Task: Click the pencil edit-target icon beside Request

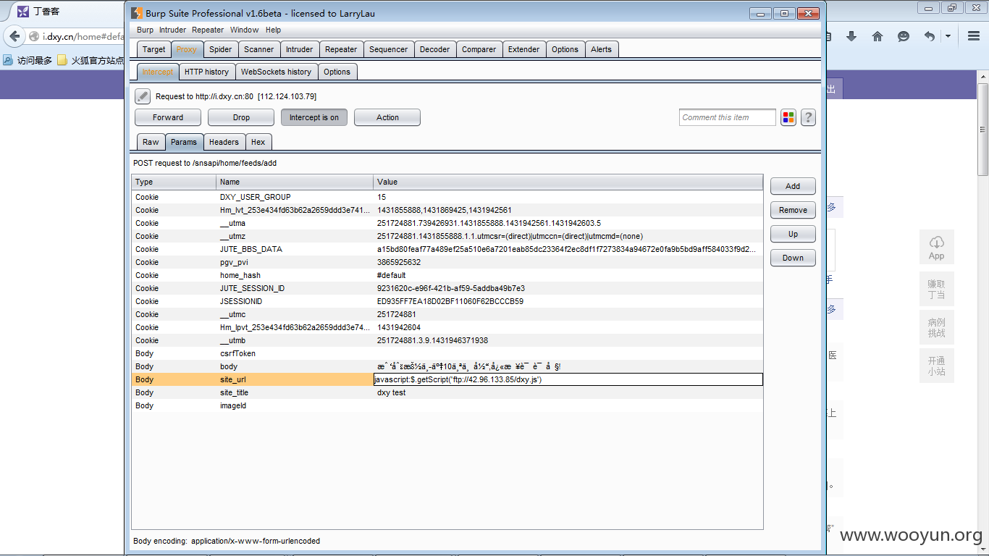Action: (143, 96)
